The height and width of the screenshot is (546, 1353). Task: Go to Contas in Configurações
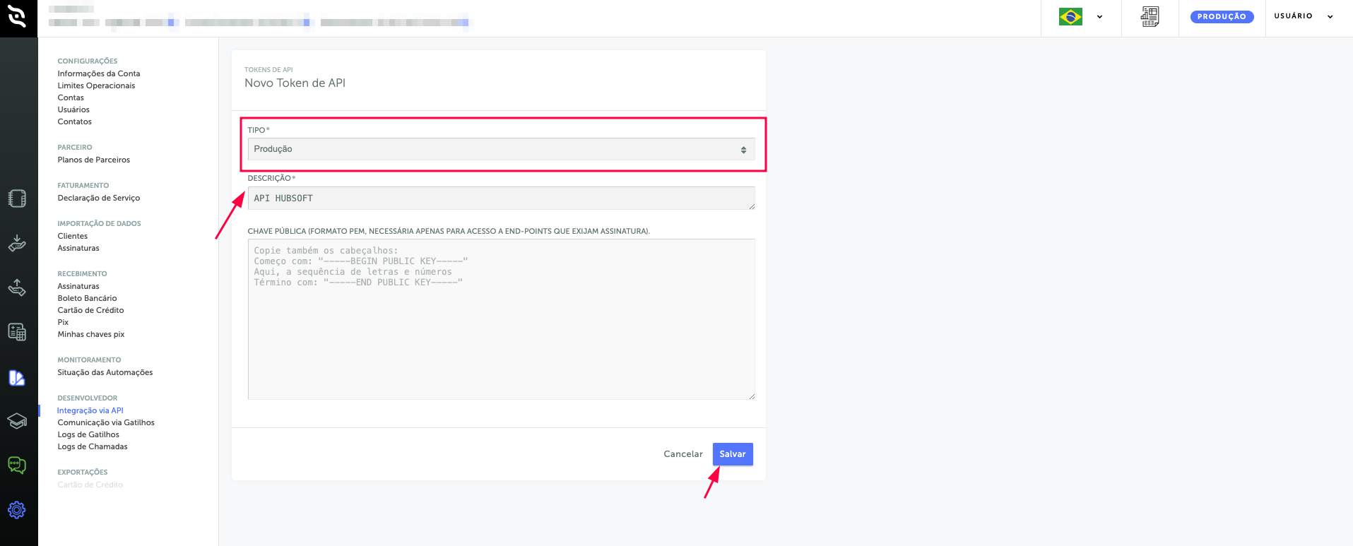(x=71, y=97)
